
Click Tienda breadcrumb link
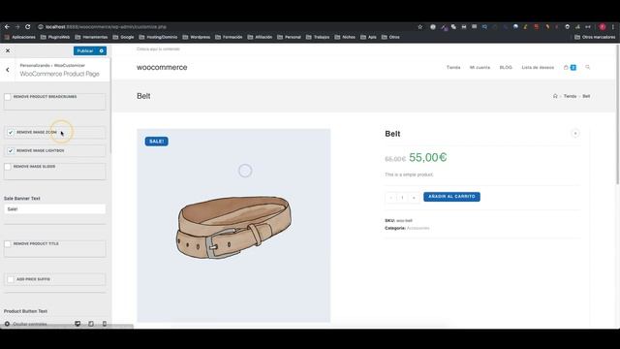tap(570, 96)
